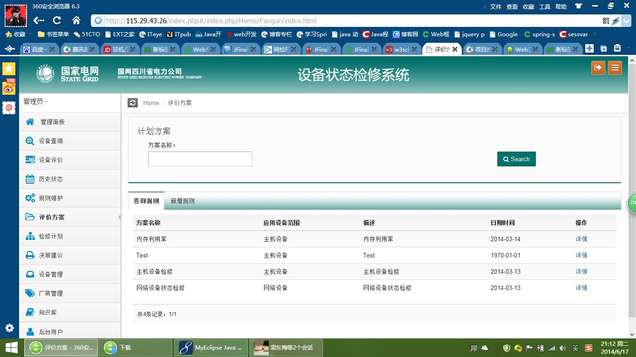Image resolution: width=636 pixels, height=357 pixels.
Task: Click 详情 link for 网络设备状态检修 row
Action: [x=582, y=288]
